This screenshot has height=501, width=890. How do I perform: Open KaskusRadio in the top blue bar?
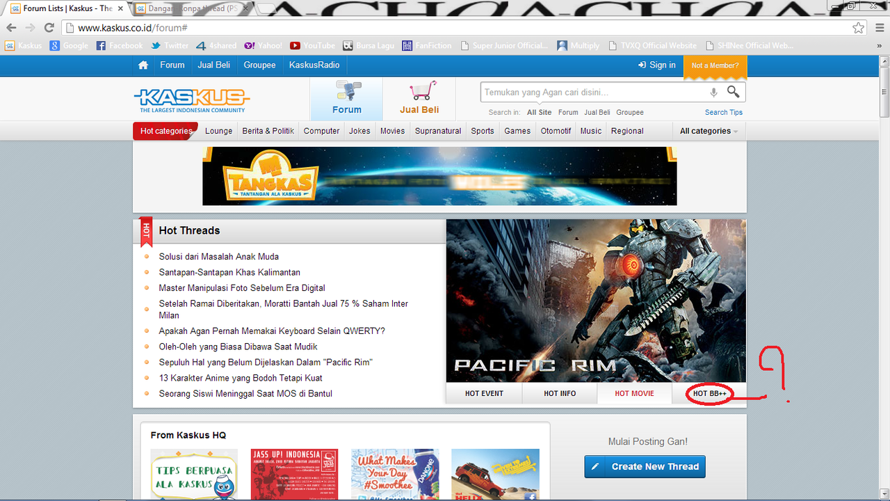point(314,65)
